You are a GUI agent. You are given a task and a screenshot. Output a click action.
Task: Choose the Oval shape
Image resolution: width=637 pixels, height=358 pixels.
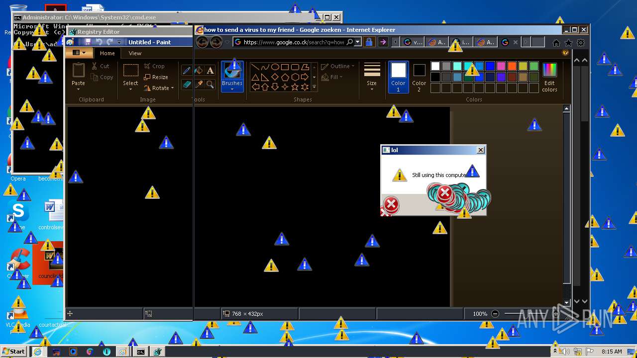coord(275,67)
